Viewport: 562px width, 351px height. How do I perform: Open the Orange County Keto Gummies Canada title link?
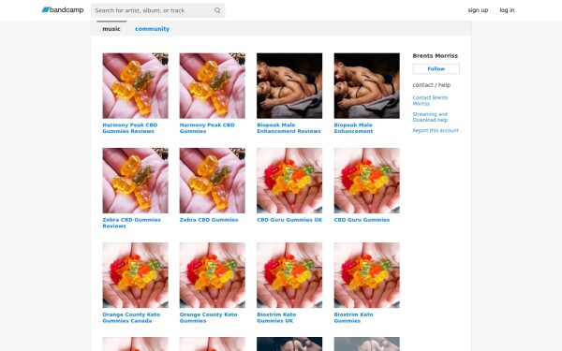point(131,317)
